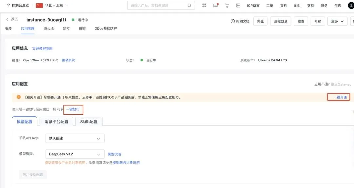Open the ICP备案 menu
354x188 pixels.
(x=253, y=6)
